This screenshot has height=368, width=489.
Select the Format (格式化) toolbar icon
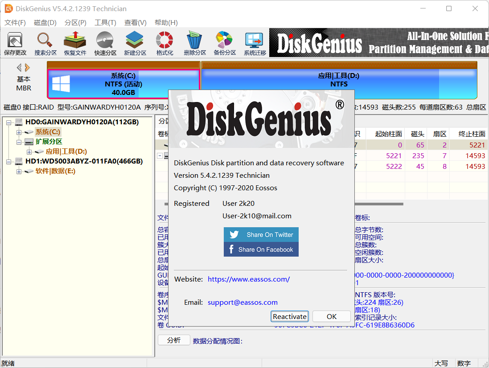pyautogui.click(x=164, y=44)
